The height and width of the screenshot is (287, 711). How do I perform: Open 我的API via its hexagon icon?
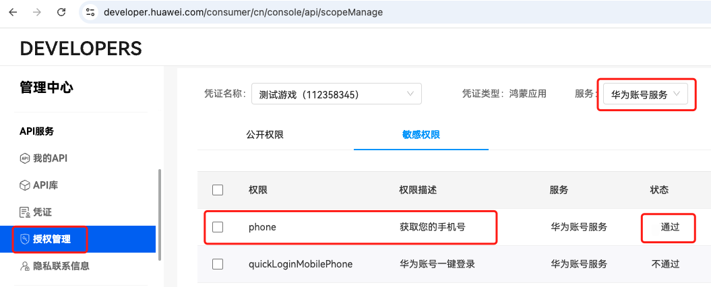(24, 158)
